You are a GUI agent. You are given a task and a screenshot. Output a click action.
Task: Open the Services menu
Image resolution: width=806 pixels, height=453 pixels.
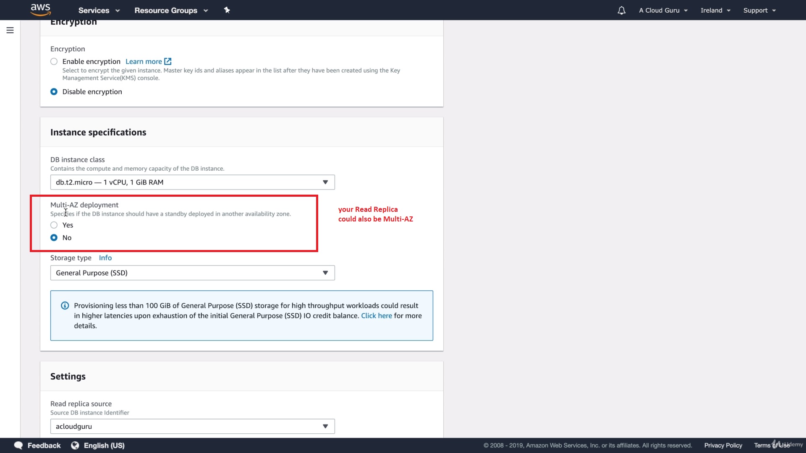coord(99,10)
